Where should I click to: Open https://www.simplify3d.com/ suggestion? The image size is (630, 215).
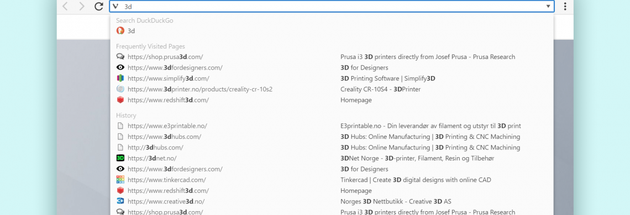click(x=169, y=78)
